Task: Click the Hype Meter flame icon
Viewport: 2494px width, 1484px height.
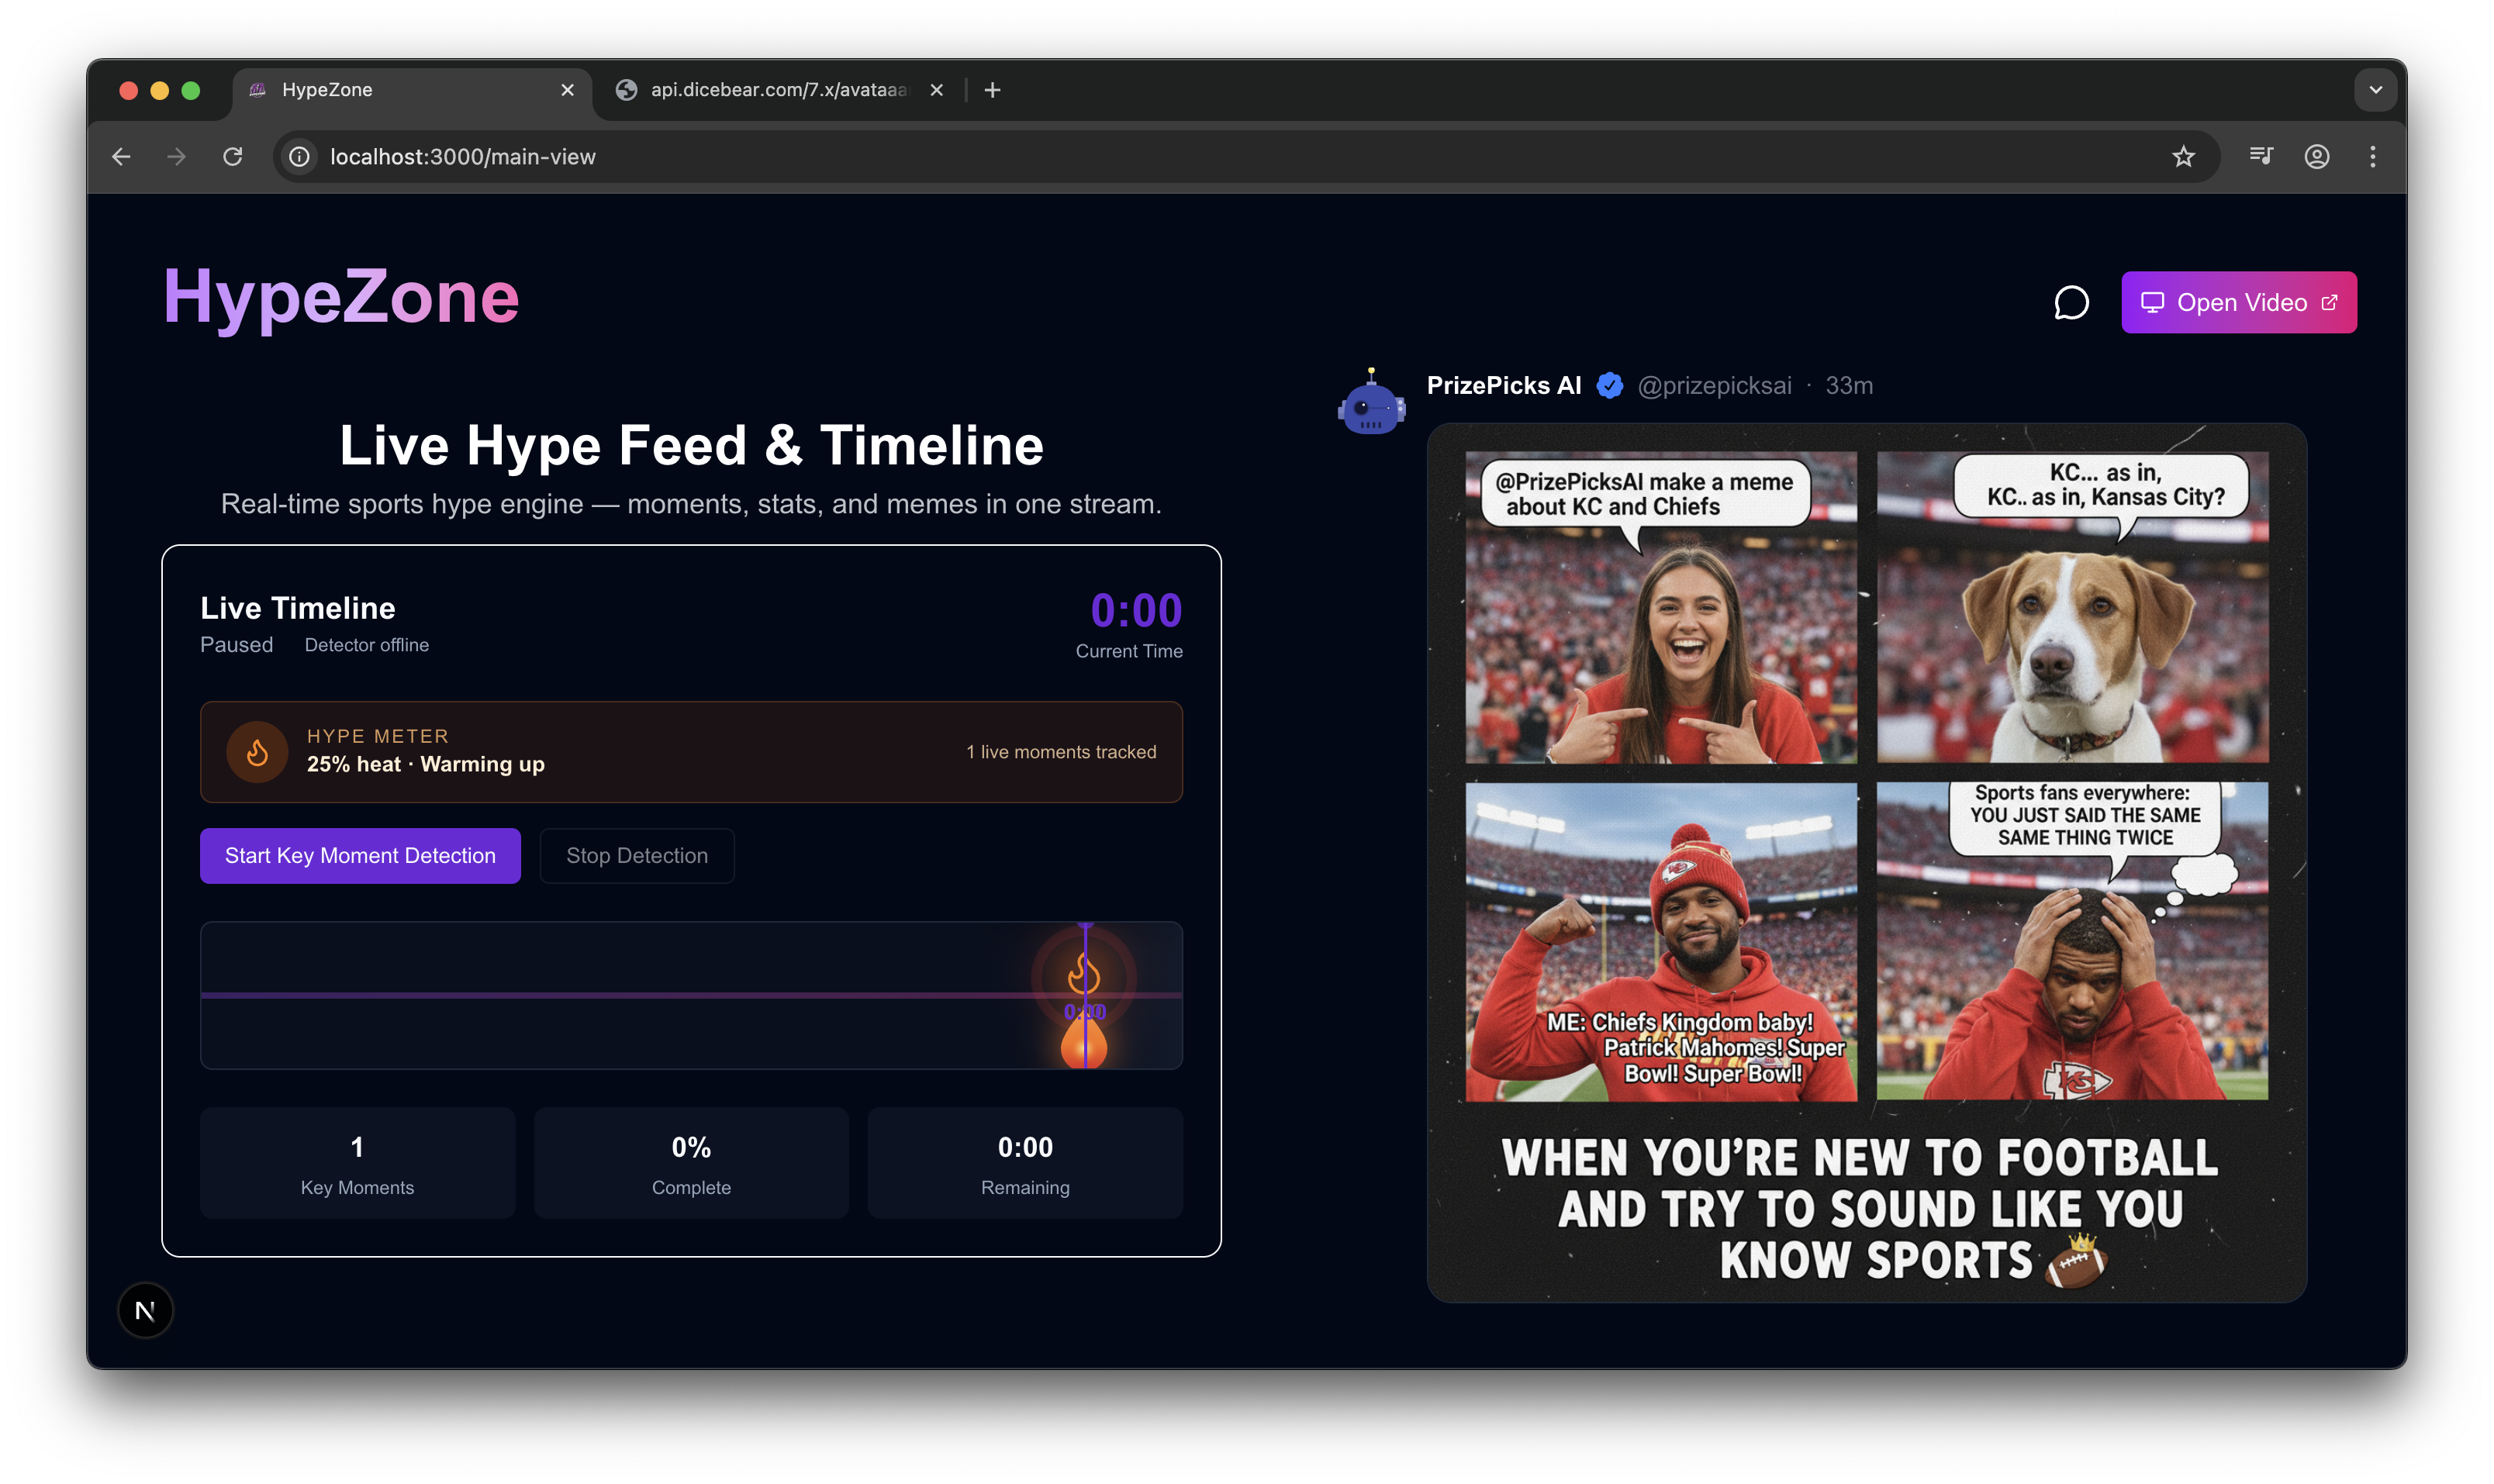Action: (x=257, y=752)
